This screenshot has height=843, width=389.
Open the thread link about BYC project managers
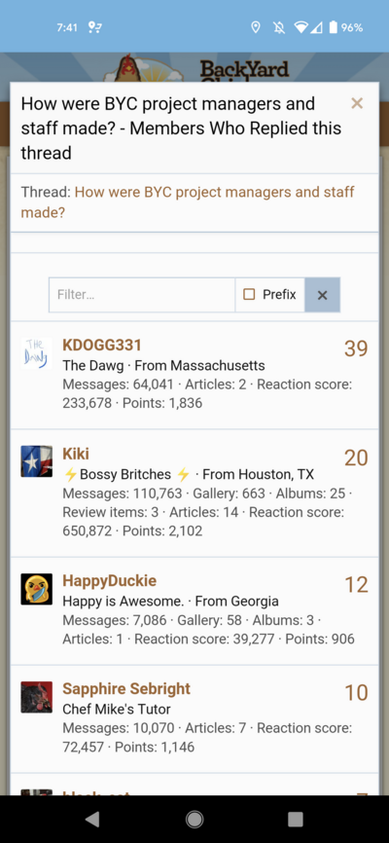[x=188, y=202]
